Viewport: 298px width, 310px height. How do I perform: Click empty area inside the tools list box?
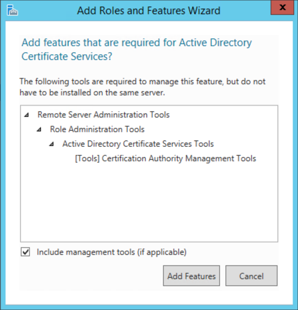[x=149, y=205]
